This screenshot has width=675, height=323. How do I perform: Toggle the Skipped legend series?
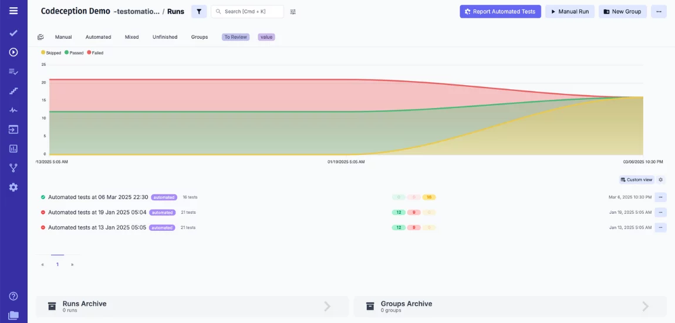pos(51,53)
